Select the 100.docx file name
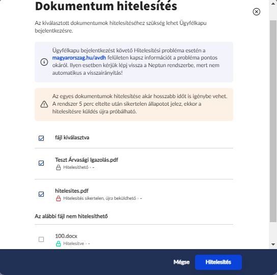Image resolution: width=277 pixels, height=275 pixels. click(66, 236)
